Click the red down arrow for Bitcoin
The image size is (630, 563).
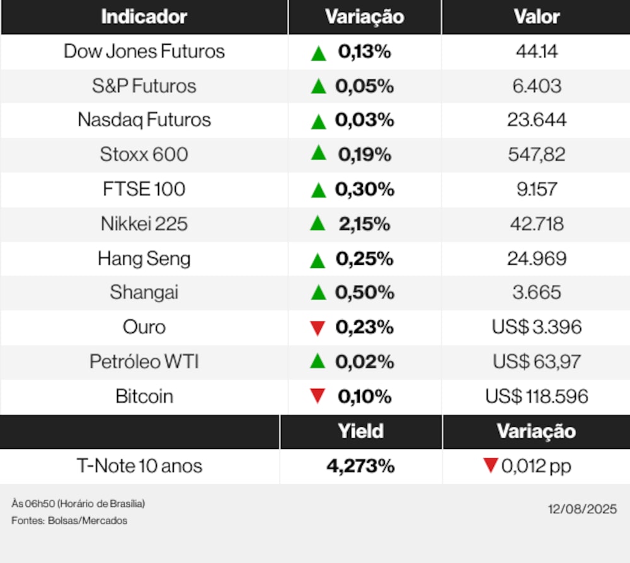coord(318,397)
